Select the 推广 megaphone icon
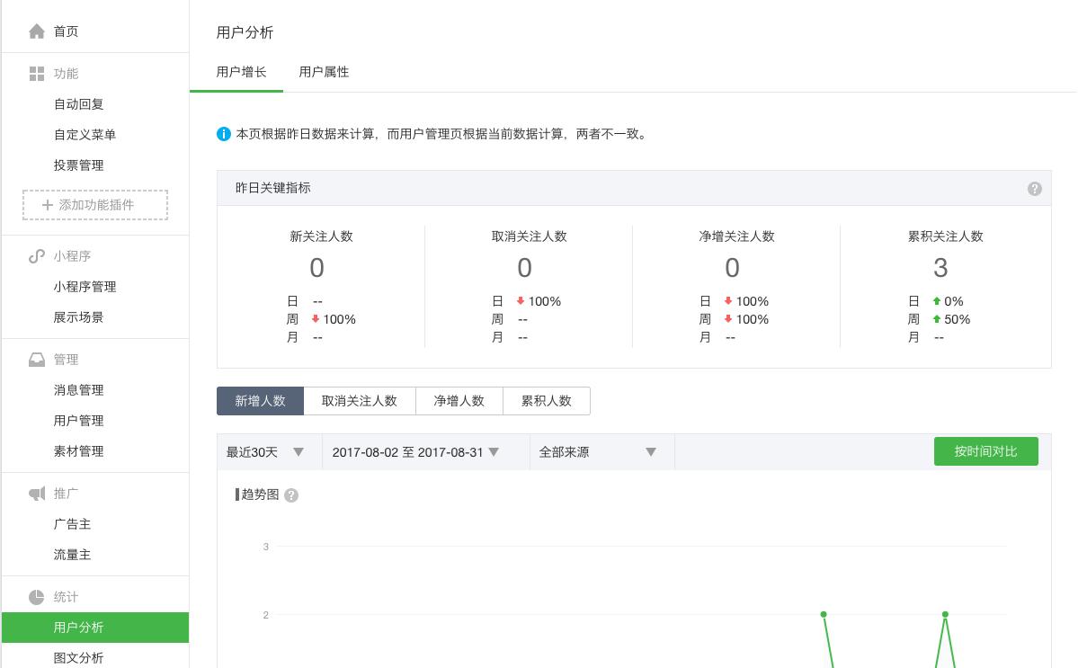 click(x=37, y=493)
